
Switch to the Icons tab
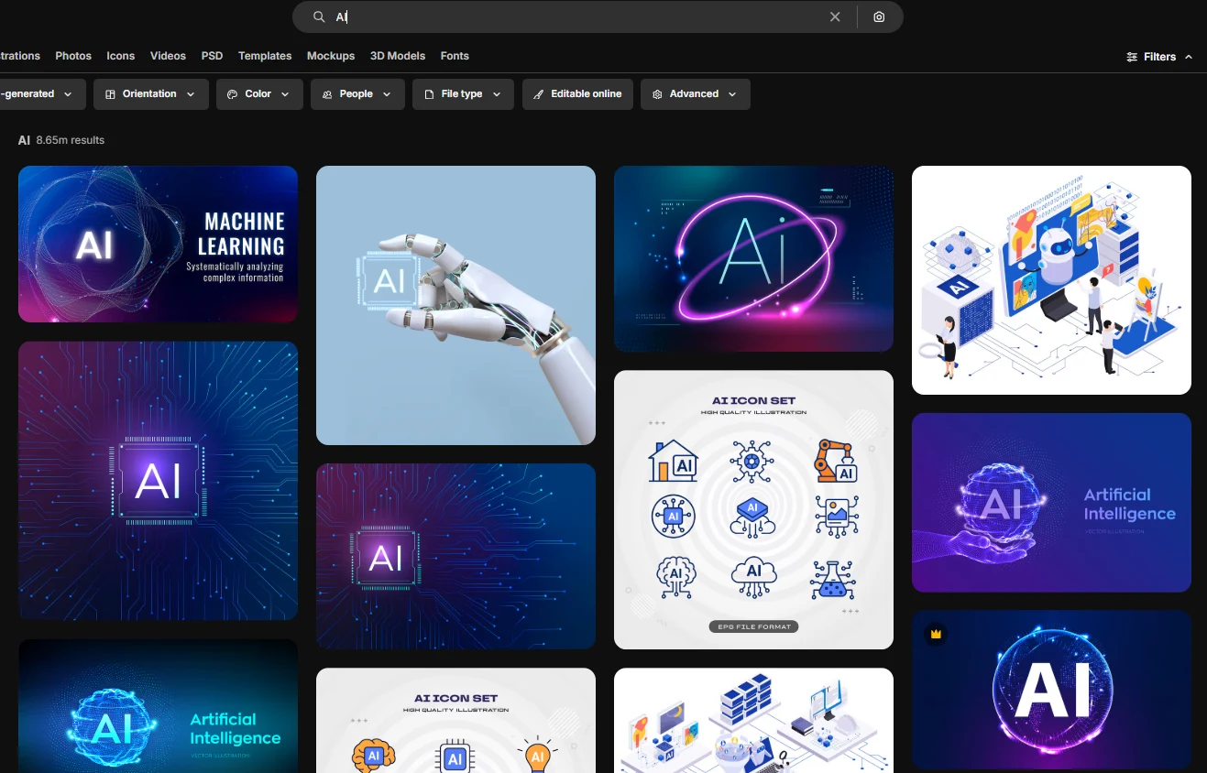(x=120, y=56)
